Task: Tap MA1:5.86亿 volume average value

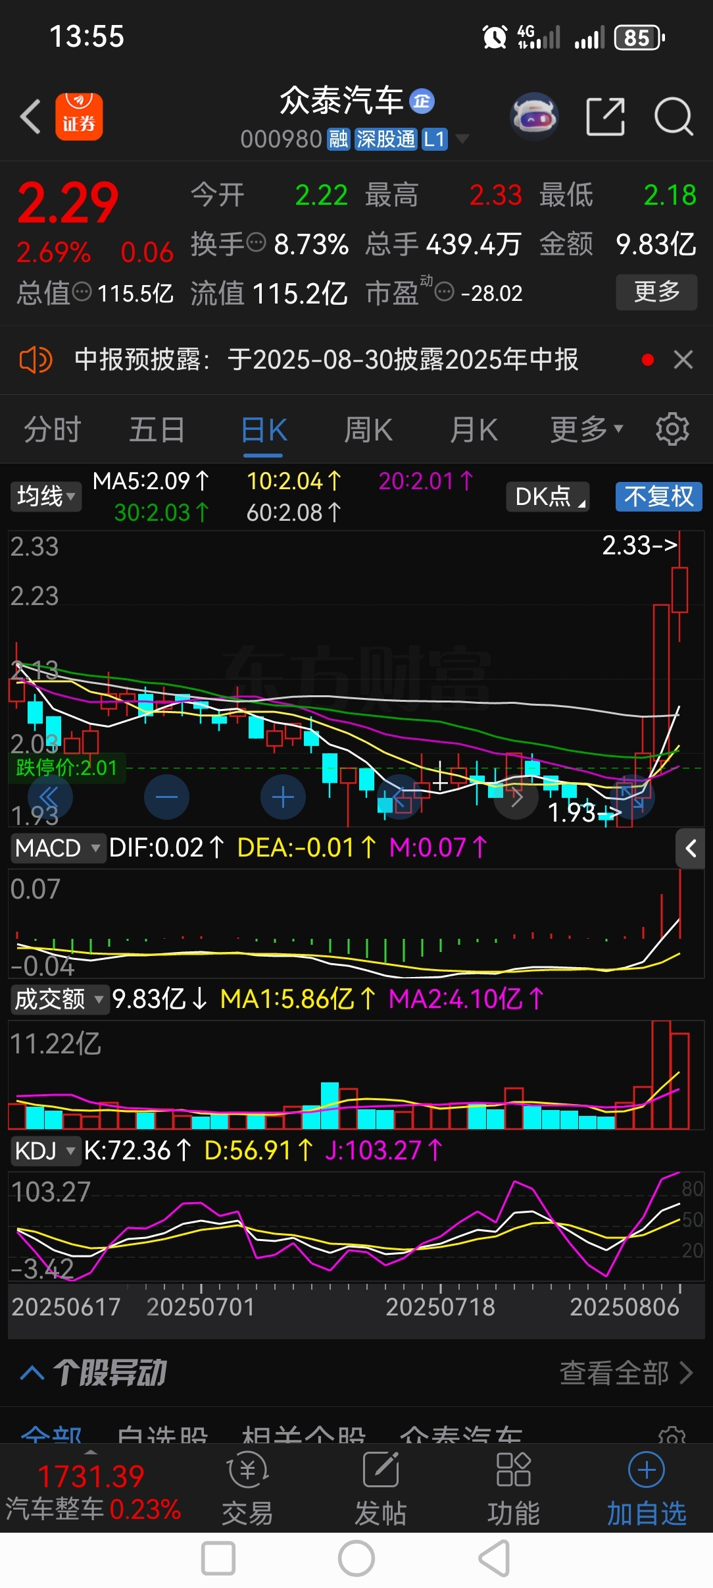Action: pos(298,999)
